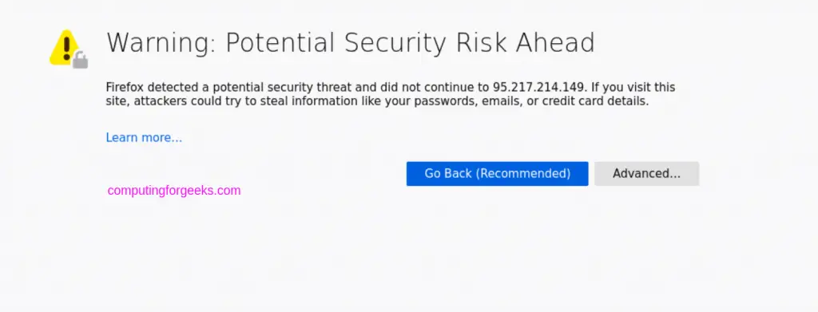The width and height of the screenshot is (818, 312).
Task: Click the word "Security" in the heading
Action: coord(396,43)
